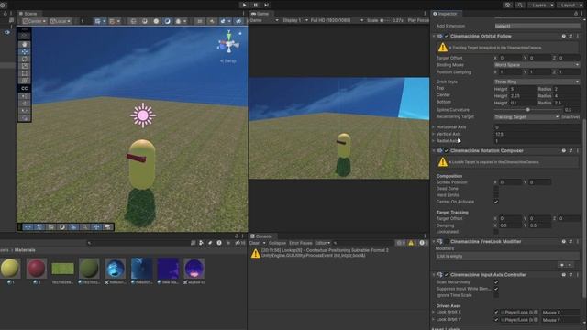Open help for Cinemachine Rotation Composer
This screenshot has height=330, width=587.
563,150
